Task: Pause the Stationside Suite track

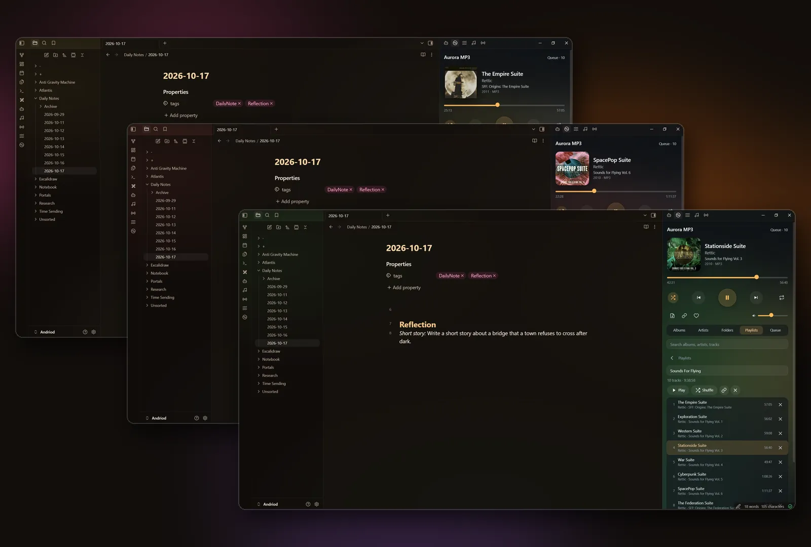Action: click(x=727, y=298)
